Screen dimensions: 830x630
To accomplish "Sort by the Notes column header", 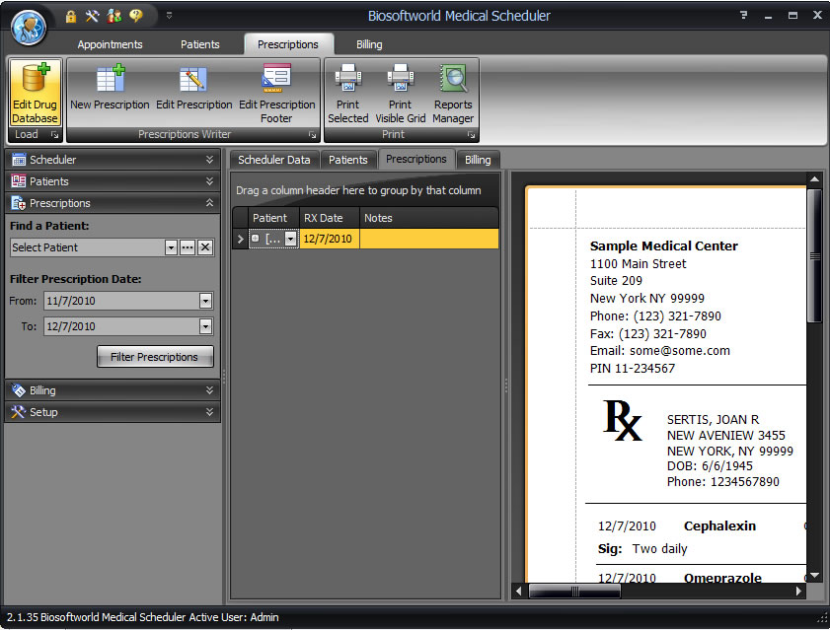I will (x=428, y=218).
